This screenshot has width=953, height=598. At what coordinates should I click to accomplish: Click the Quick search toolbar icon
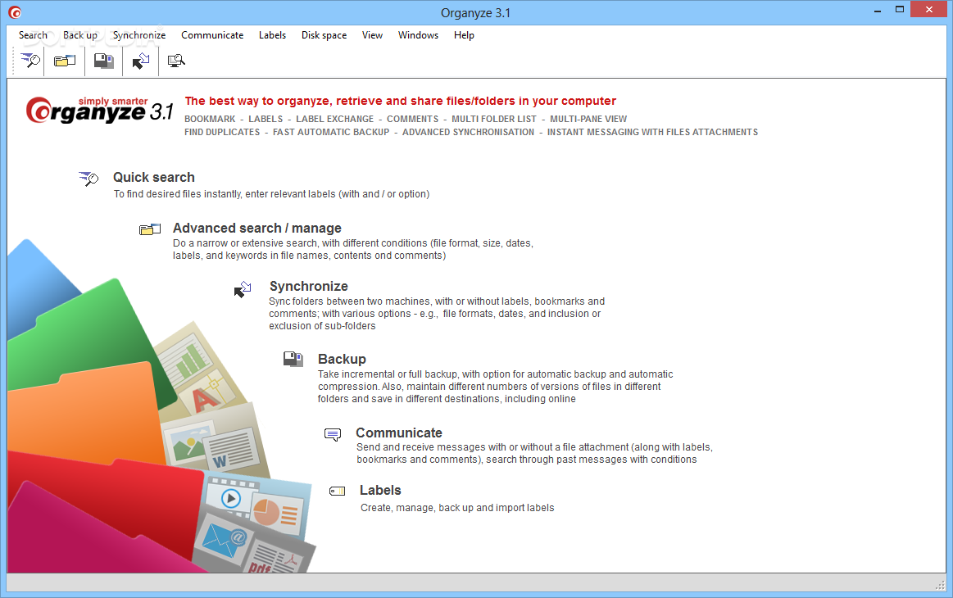[29, 60]
